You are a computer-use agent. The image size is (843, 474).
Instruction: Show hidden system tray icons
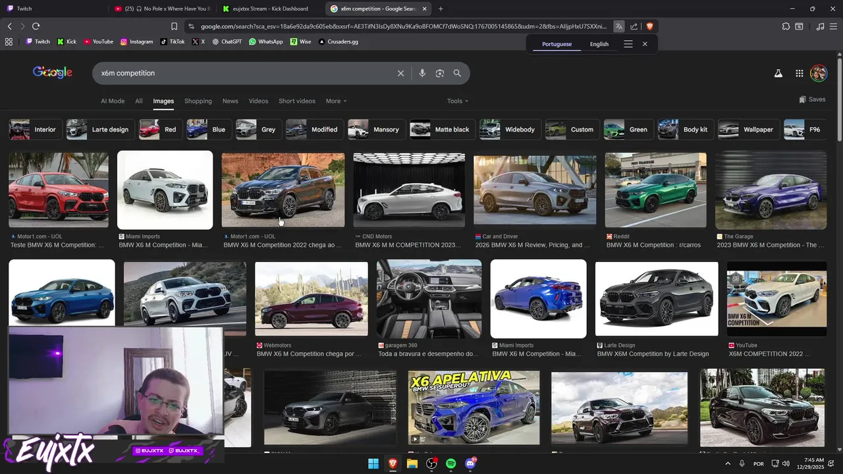coord(728,463)
